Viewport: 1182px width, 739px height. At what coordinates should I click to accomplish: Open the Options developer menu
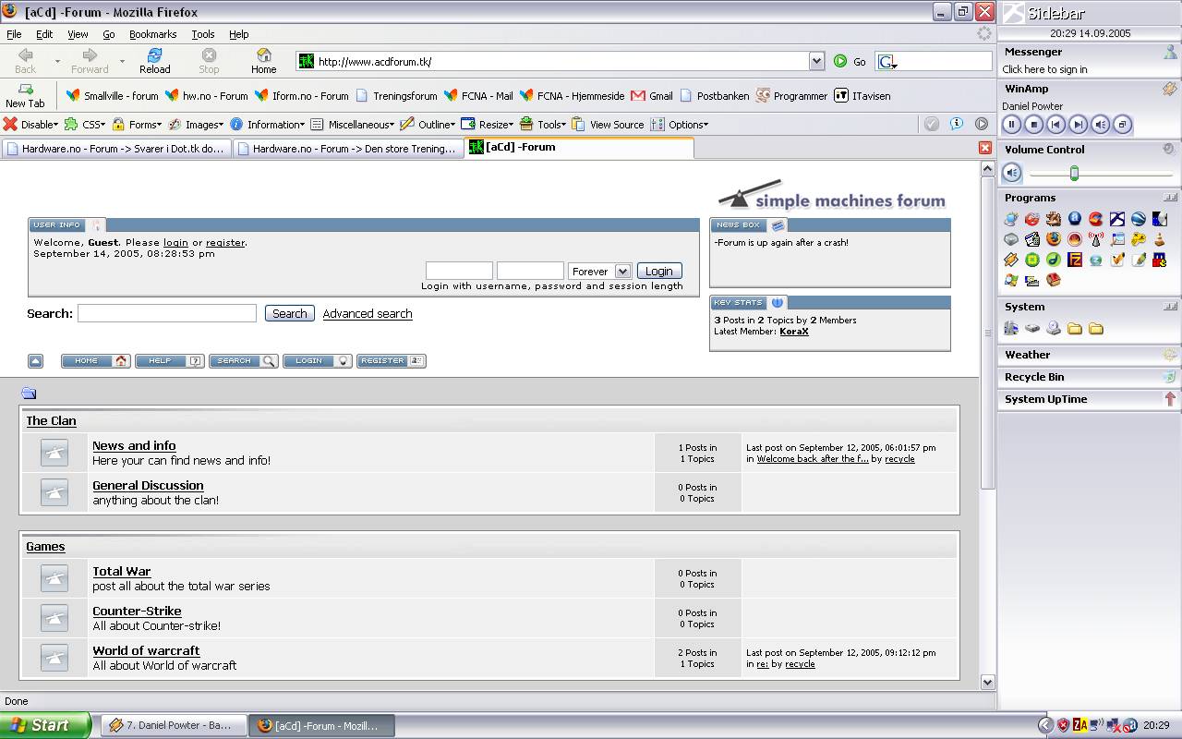(680, 125)
